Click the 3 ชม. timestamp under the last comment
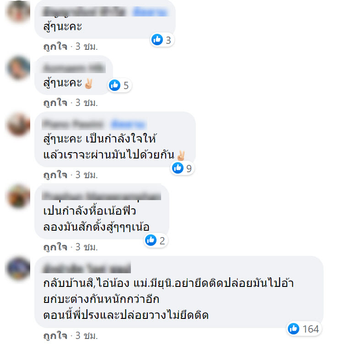Screen dimensions: 351x344 (86, 336)
